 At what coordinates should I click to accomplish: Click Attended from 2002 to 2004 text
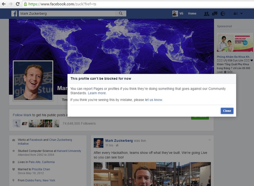coord(36,155)
